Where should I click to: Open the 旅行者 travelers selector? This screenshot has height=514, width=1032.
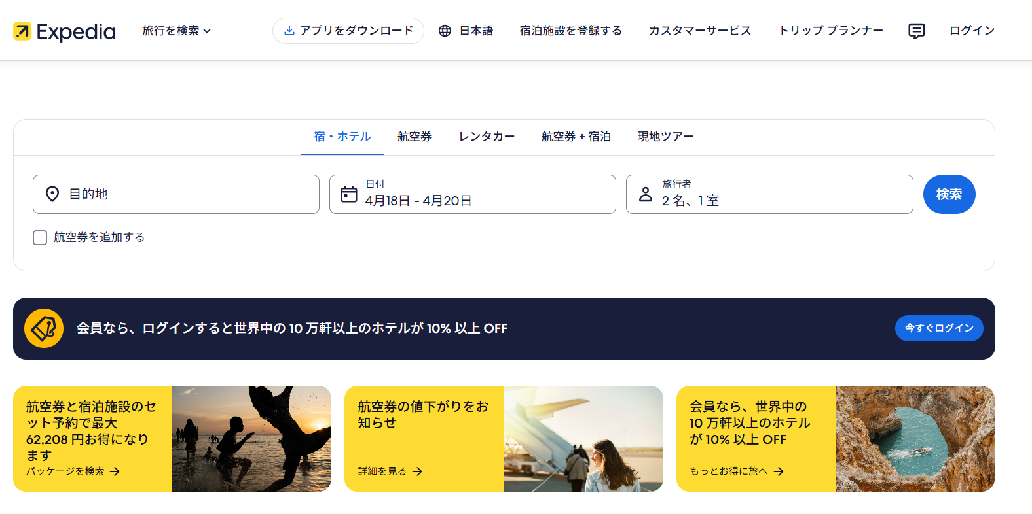click(x=769, y=194)
